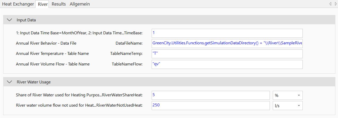Click the TableNameFlow: label
338x118 pixels.
[127, 64]
